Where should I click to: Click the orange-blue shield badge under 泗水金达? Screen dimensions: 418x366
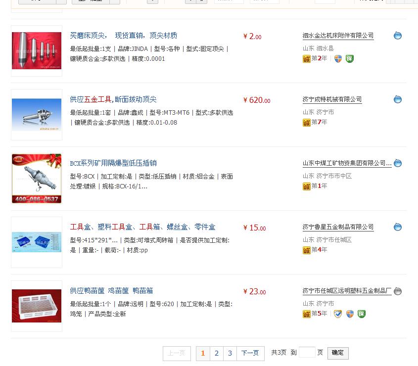(x=338, y=59)
